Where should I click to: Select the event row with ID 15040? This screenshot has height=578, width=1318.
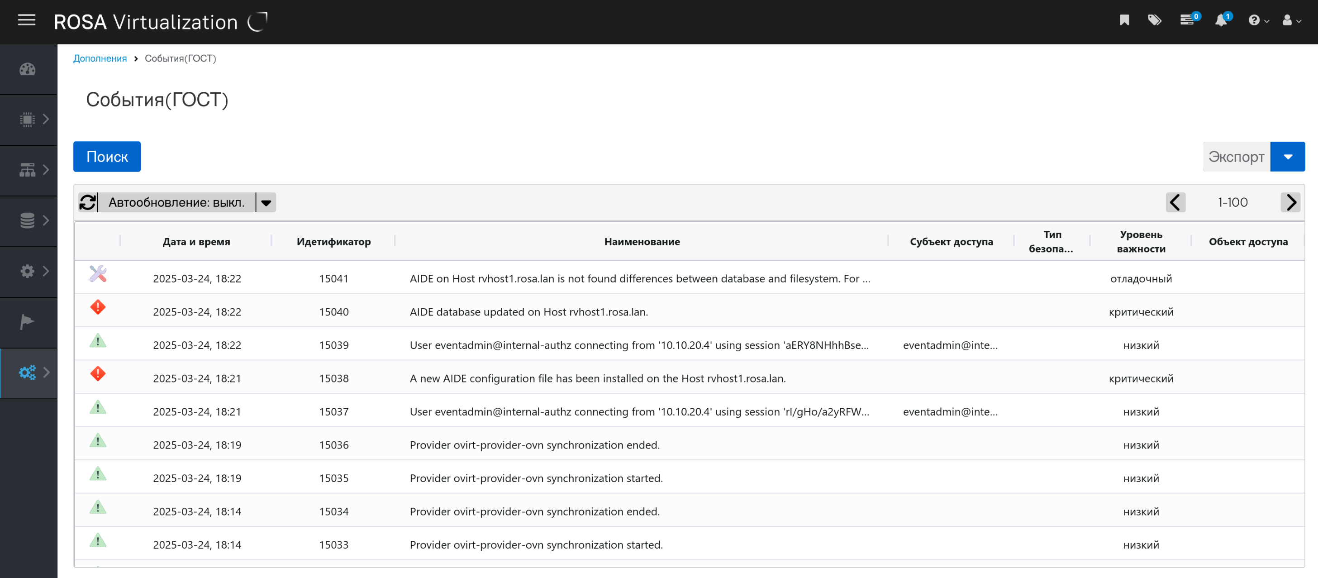tap(528, 312)
